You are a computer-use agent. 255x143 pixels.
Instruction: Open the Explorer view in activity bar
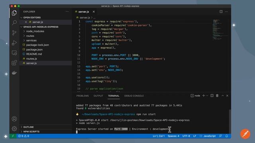coord(14,13)
